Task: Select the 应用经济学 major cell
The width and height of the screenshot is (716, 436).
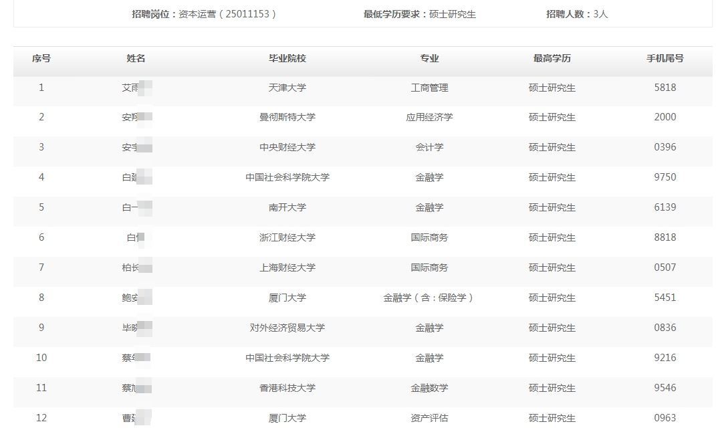Action: (429, 117)
